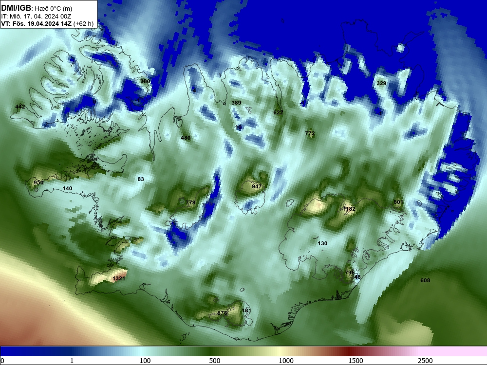Click the 480 height value

186,138
